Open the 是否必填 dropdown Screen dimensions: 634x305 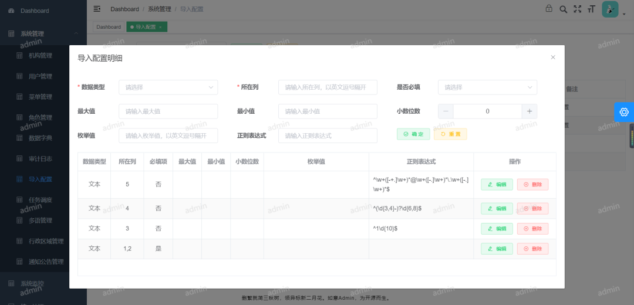pos(487,87)
